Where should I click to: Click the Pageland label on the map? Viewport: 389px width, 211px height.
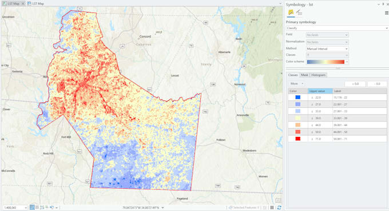click(182, 198)
